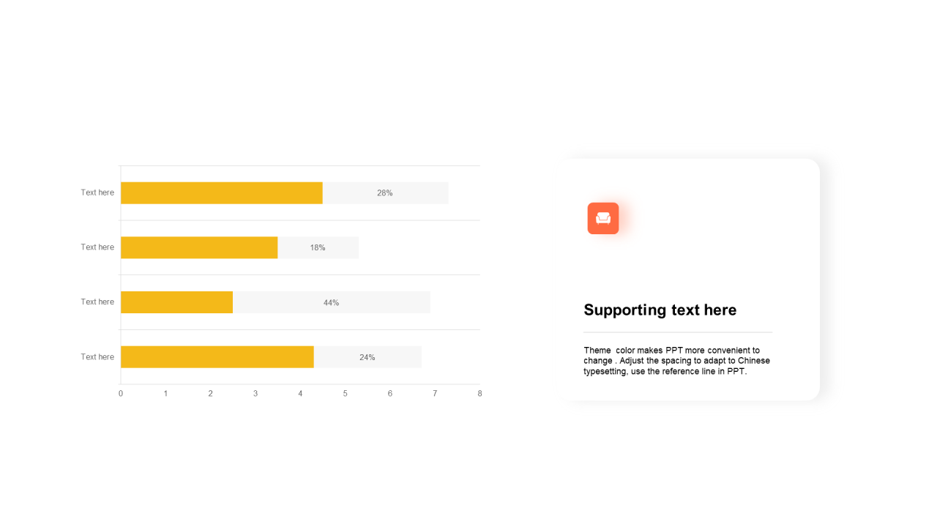Select the yellow bar in the 44% row
The height and width of the screenshot is (527, 937).
tap(176, 302)
